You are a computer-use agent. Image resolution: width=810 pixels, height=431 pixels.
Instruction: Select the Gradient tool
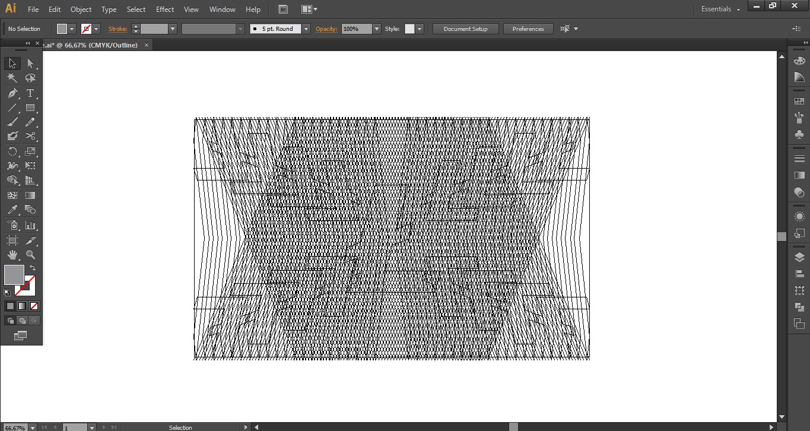click(x=30, y=195)
